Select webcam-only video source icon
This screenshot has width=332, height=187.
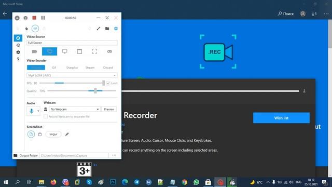pyautogui.click(x=35, y=51)
